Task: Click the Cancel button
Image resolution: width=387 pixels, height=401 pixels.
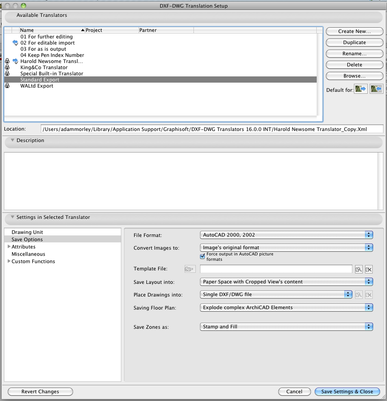Action: (x=294, y=391)
